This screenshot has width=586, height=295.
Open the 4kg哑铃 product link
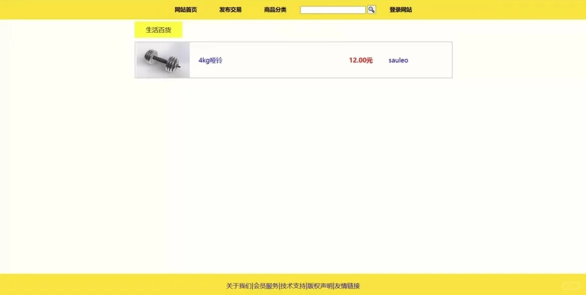(210, 60)
